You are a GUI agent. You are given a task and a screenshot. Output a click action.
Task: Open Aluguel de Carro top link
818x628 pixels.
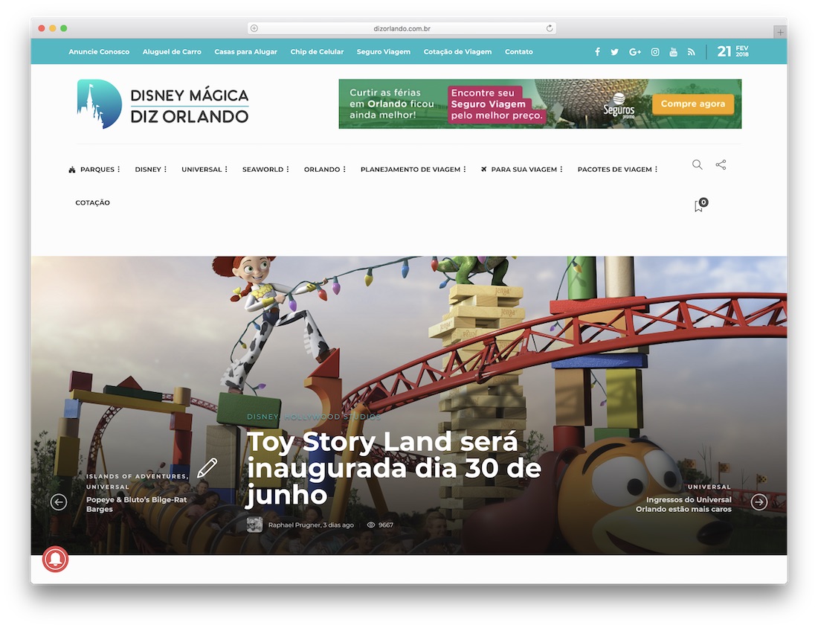click(x=172, y=51)
